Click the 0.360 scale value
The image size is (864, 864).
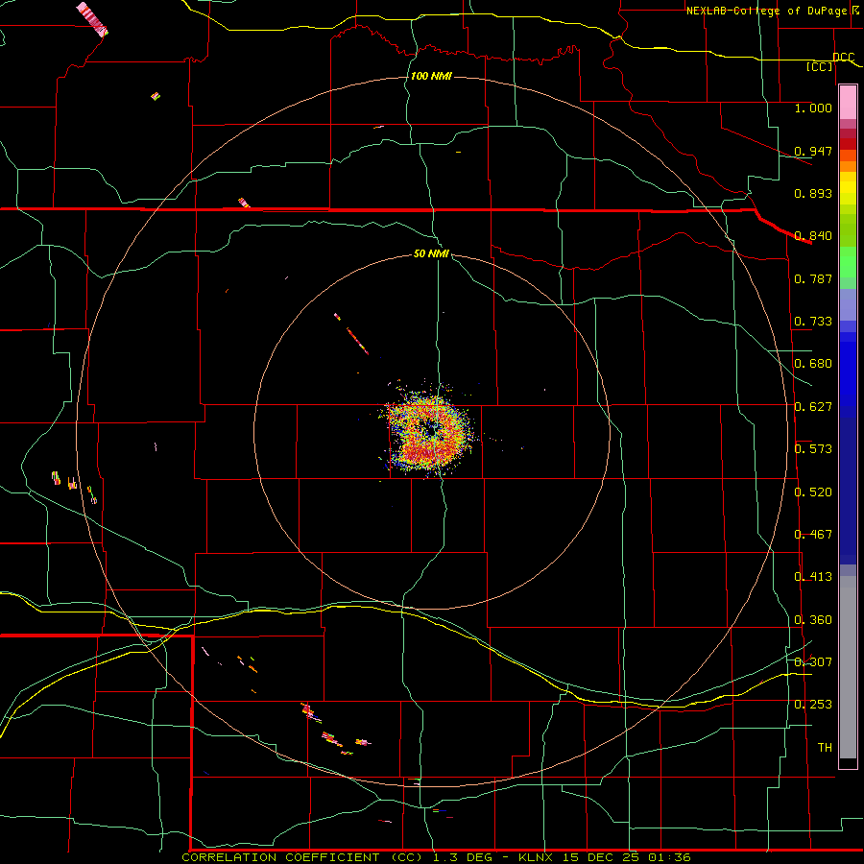[x=813, y=620]
